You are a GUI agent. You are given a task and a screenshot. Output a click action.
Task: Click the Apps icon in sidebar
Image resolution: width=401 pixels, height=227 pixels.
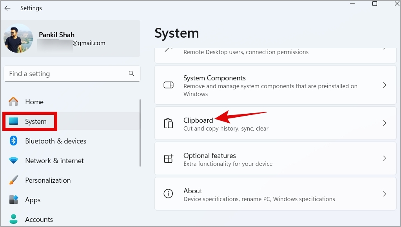click(x=14, y=200)
